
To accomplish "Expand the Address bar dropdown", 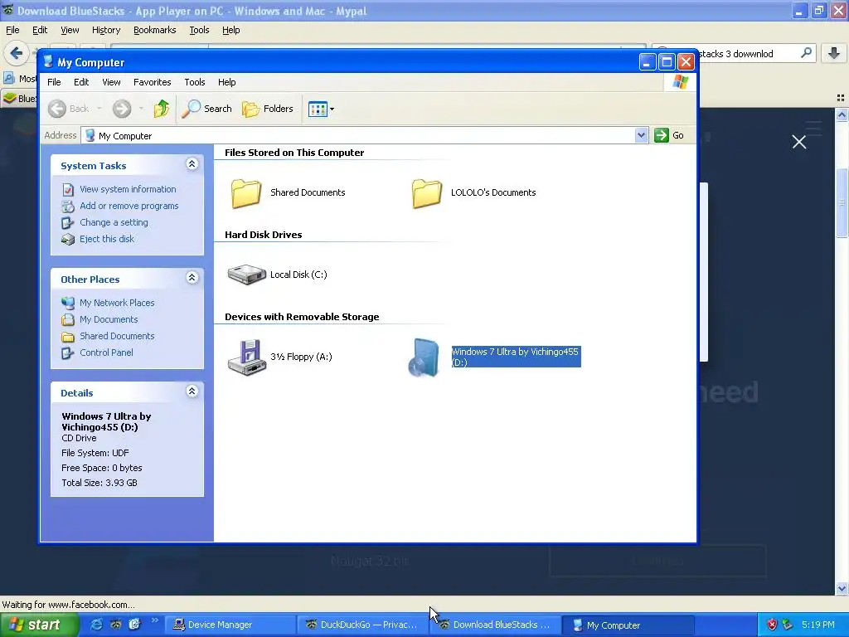I will pyautogui.click(x=641, y=135).
